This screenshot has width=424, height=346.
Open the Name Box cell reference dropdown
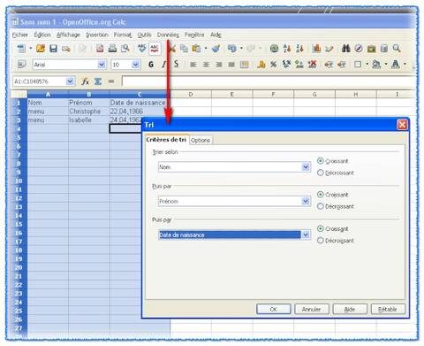tap(70, 81)
